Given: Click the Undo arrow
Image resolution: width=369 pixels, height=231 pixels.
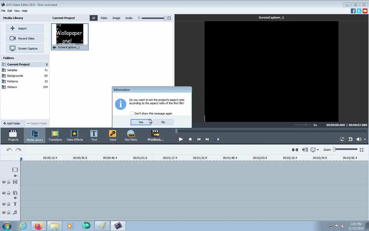Looking at the screenshot, I should pyautogui.click(x=9, y=150).
